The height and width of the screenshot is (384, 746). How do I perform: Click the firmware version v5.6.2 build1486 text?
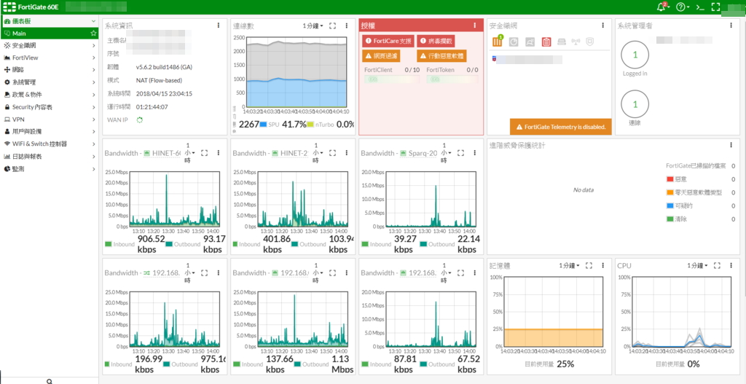(164, 67)
